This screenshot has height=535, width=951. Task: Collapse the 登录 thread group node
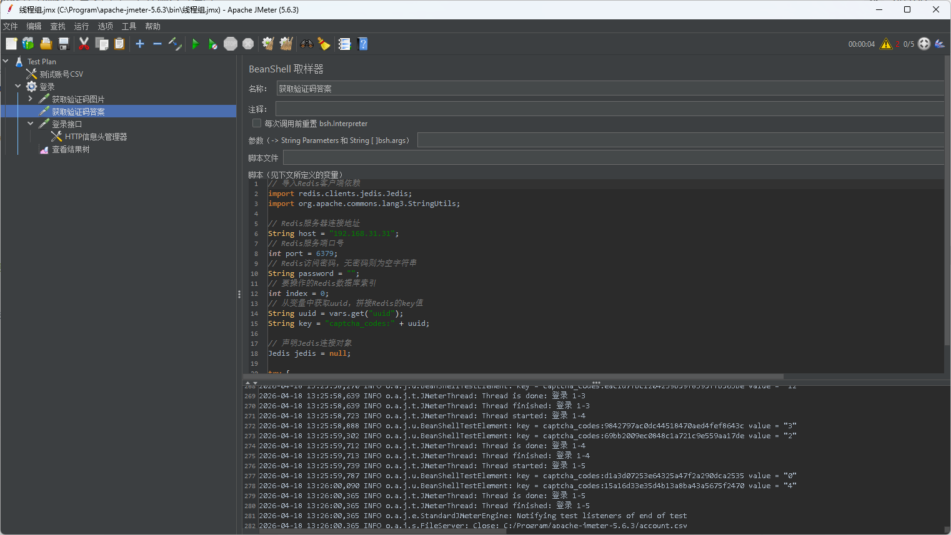(x=18, y=86)
